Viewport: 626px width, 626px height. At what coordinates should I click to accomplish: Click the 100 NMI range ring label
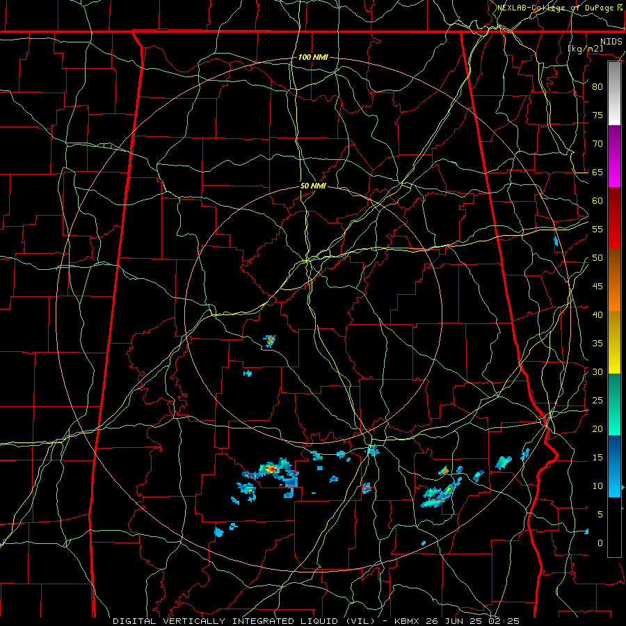click(x=313, y=57)
